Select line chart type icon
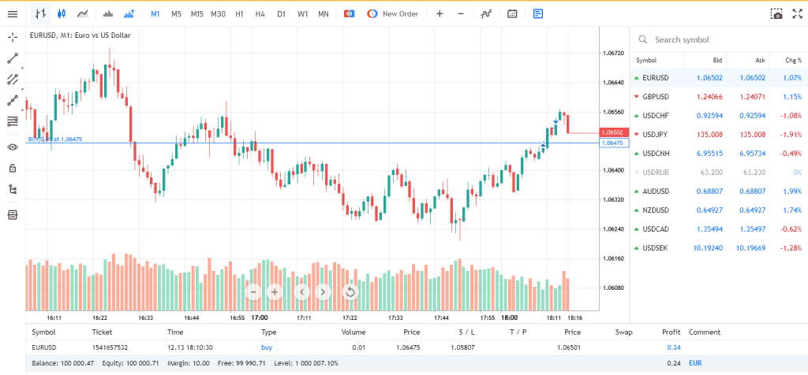 point(82,14)
